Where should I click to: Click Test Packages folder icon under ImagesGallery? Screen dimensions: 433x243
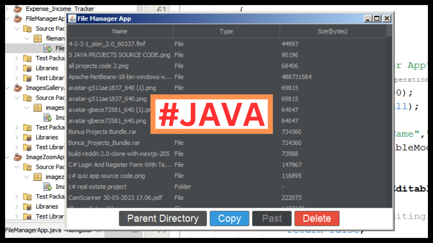click(27, 127)
